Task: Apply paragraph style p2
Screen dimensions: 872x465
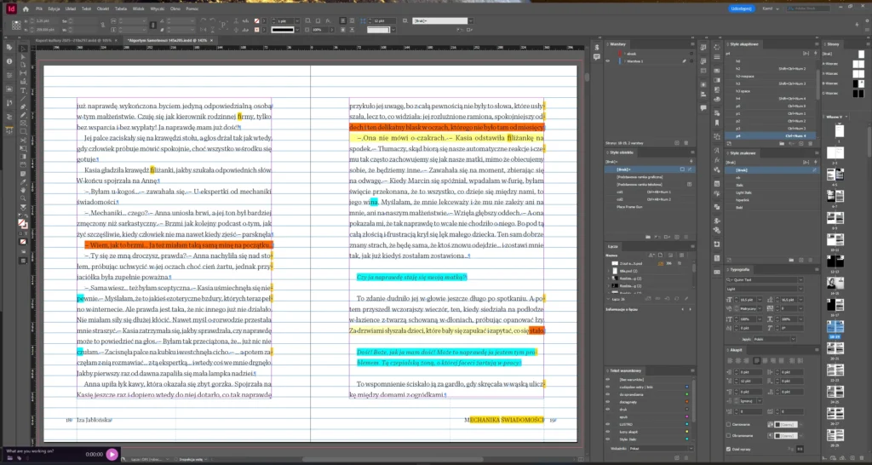Action: tap(770, 121)
